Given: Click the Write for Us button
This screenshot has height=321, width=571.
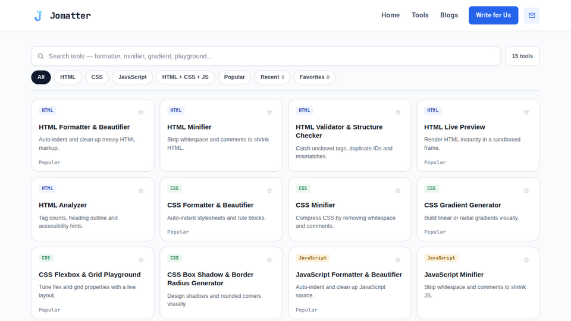Looking at the screenshot, I should tap(494, 15).
